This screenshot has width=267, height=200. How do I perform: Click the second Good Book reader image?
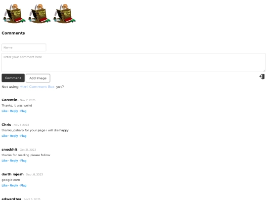point(40,14)
